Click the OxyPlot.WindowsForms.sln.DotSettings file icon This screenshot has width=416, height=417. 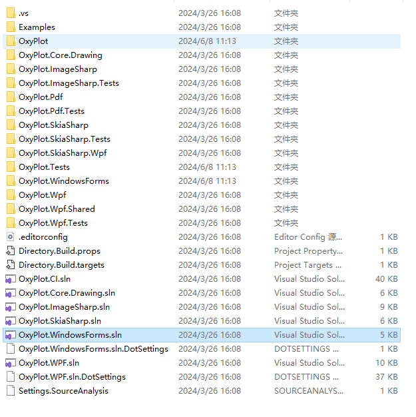11,349
